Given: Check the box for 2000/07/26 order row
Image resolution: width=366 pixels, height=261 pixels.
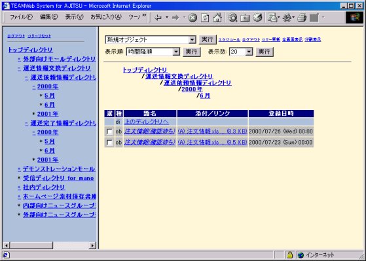Looking at the screenshot, I should tap(109, 131).
